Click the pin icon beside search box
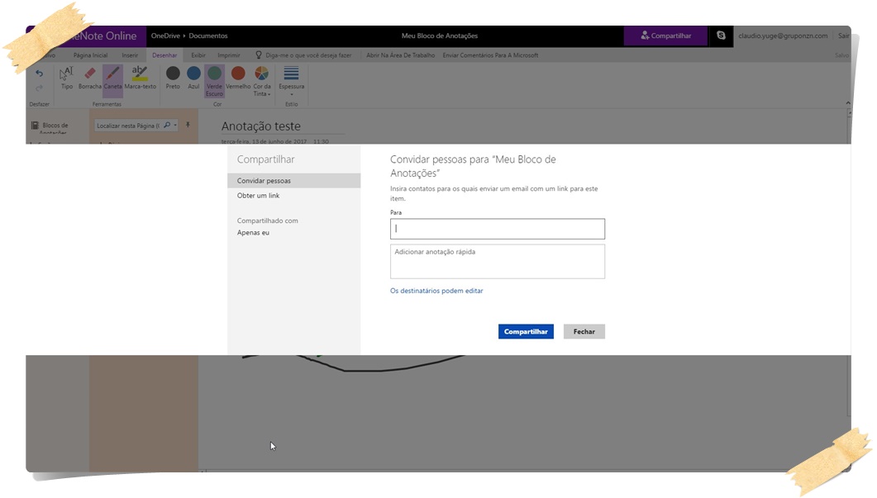 point(188,125)
